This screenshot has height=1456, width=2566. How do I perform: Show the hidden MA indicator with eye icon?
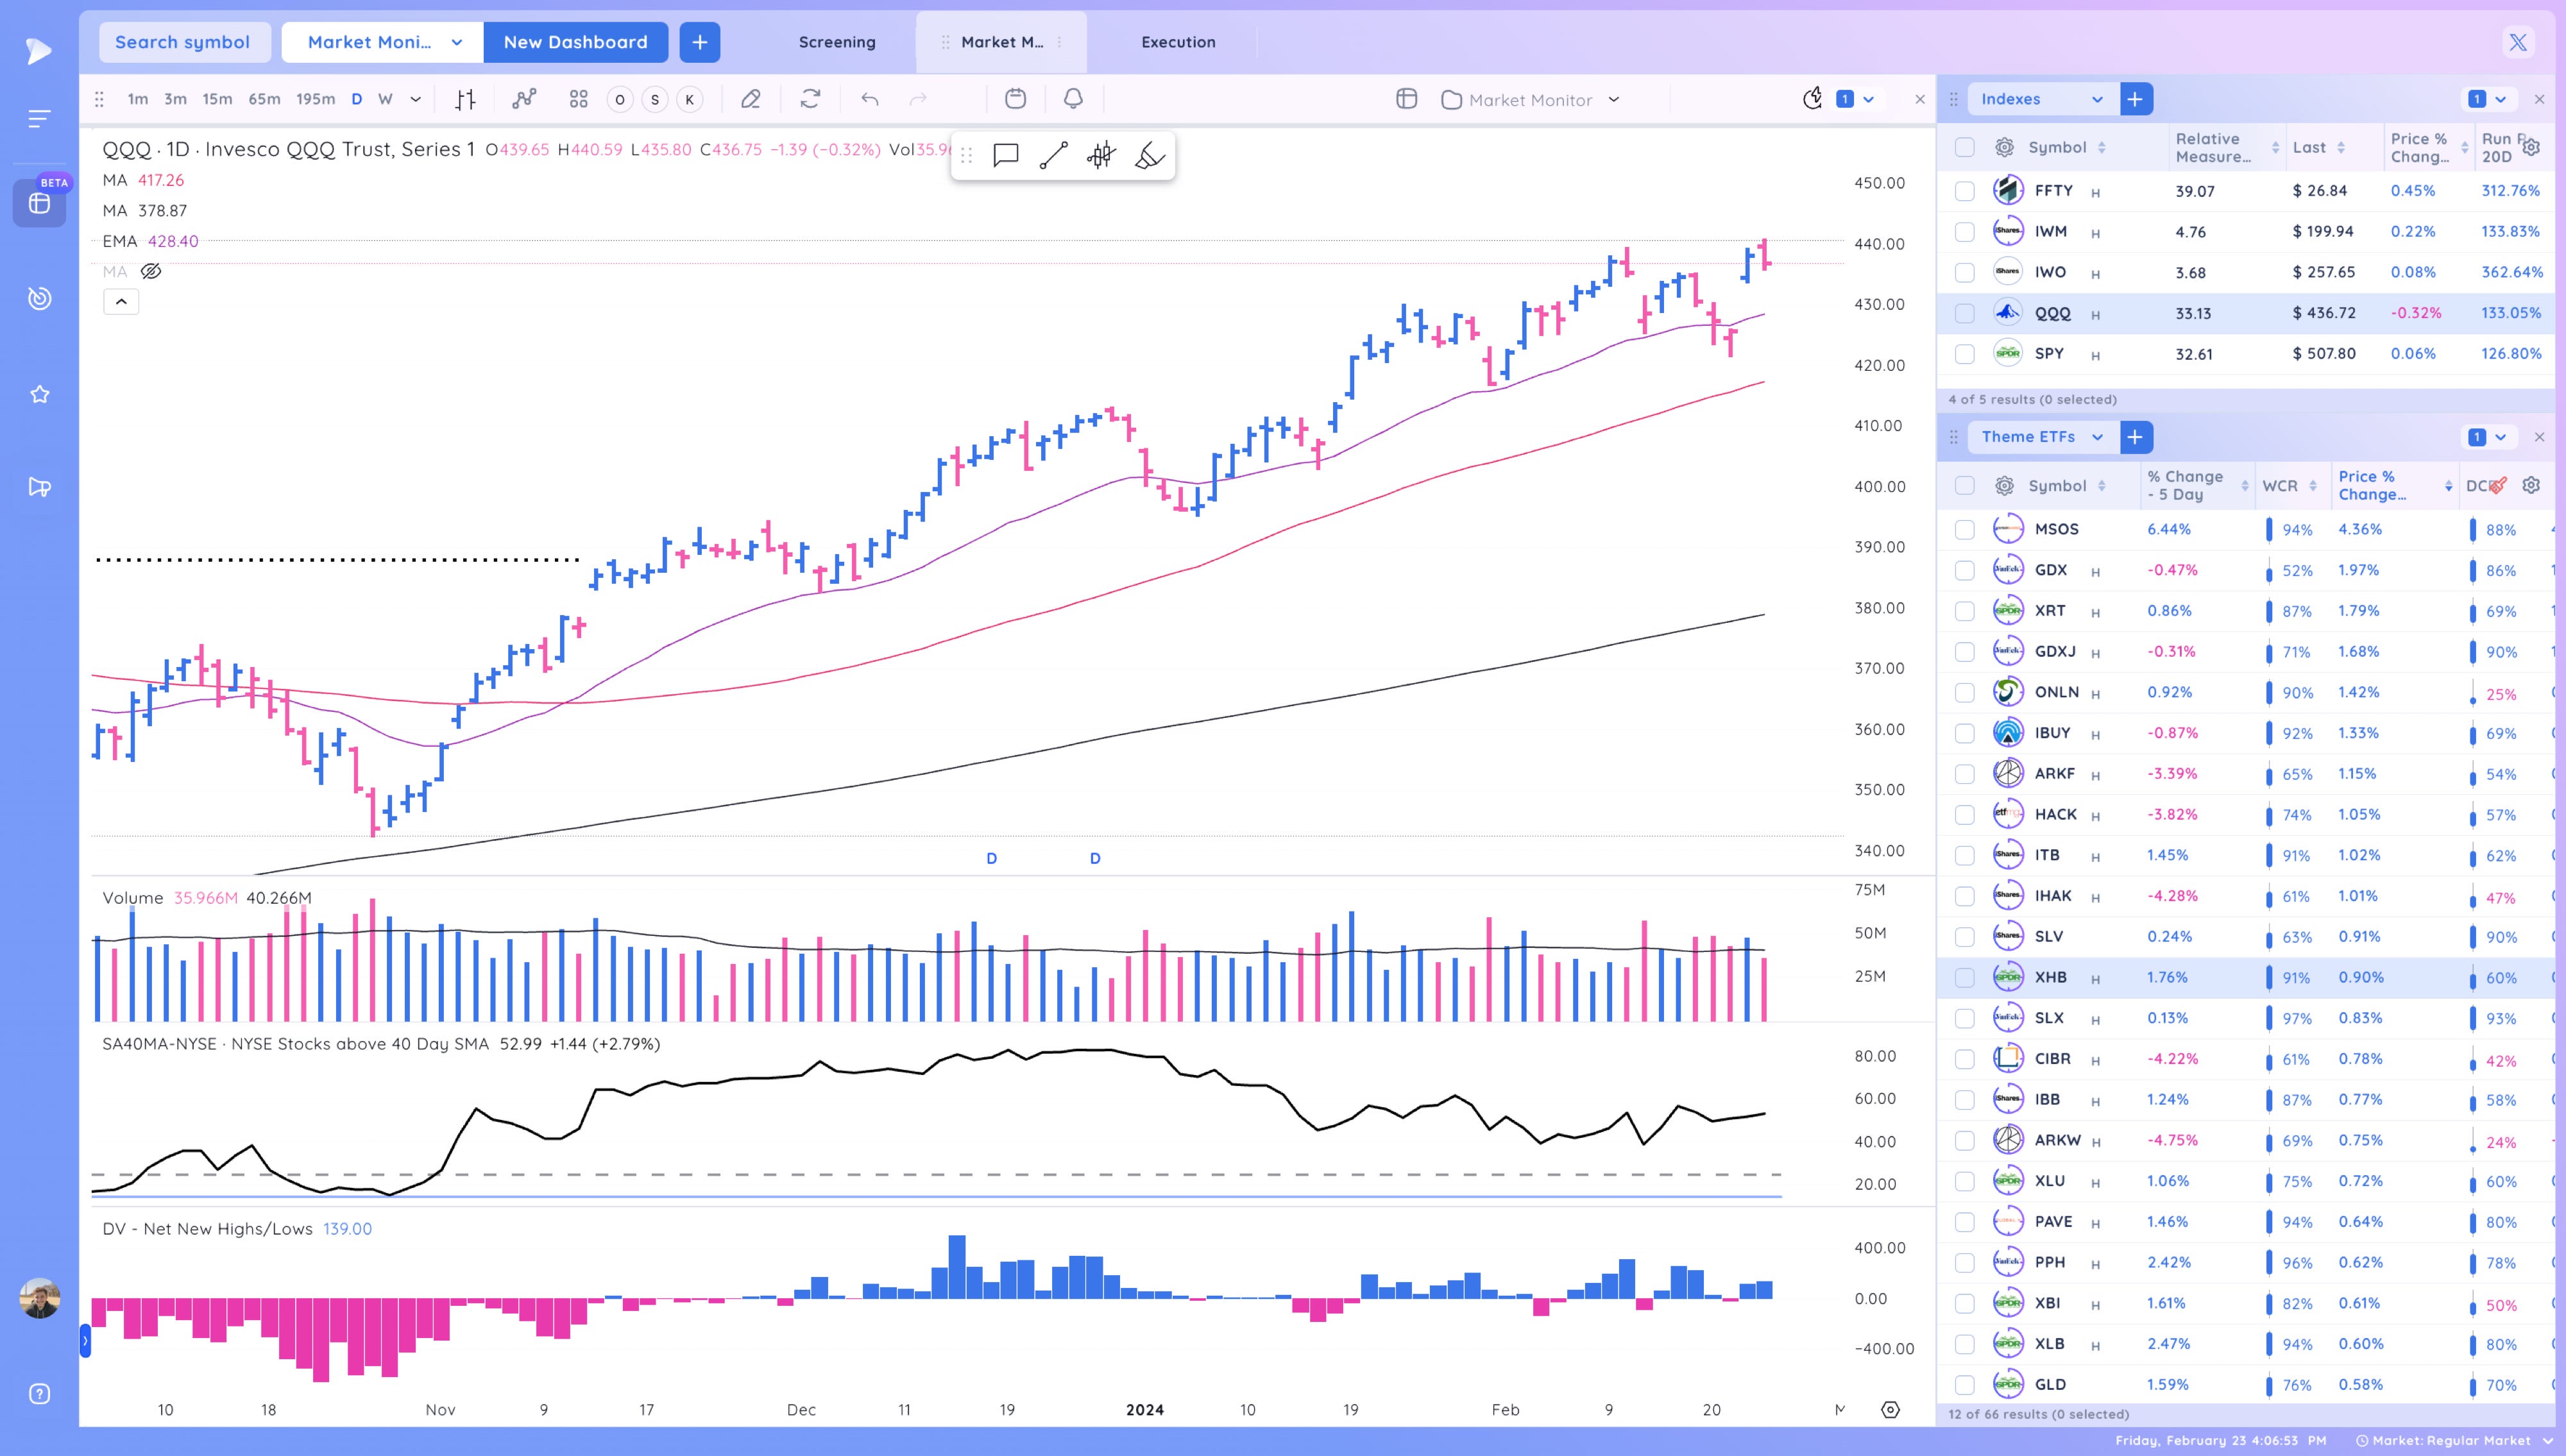click(151, 271)
